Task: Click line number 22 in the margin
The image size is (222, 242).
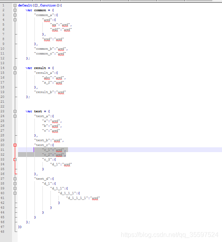Action: (x=2, y=106)
